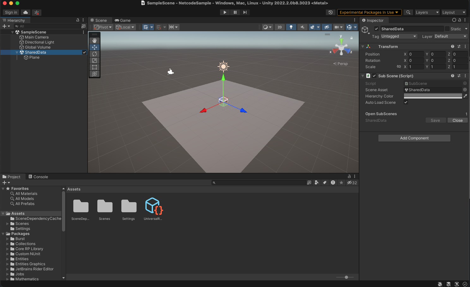Select Plane object in Hierarchy
This screenshot has height=287, width=470.
pos(34,57)
